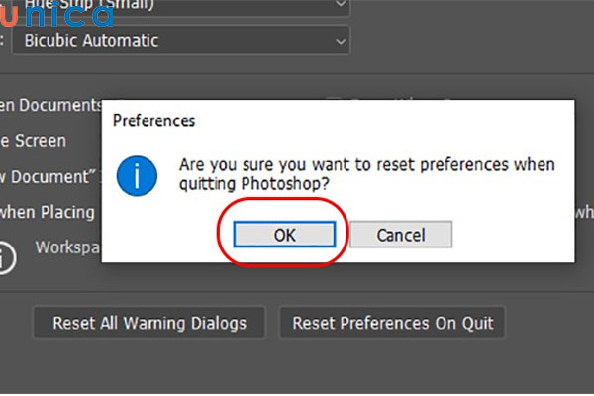The image size is (594, 396).
Task: Toggle the 'when Placing' option label
Action: pos(48,212)
